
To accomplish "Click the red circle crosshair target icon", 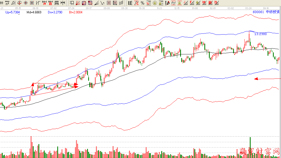I will click(x=20, y=3).
